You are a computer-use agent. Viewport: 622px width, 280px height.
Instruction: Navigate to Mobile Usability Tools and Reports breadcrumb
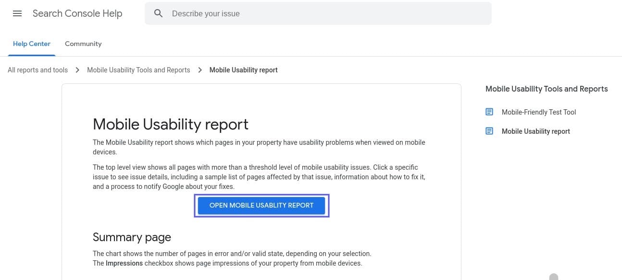click(x=138, y=70)
